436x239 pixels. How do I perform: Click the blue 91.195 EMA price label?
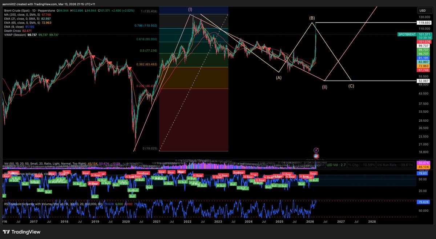(424, 58)
